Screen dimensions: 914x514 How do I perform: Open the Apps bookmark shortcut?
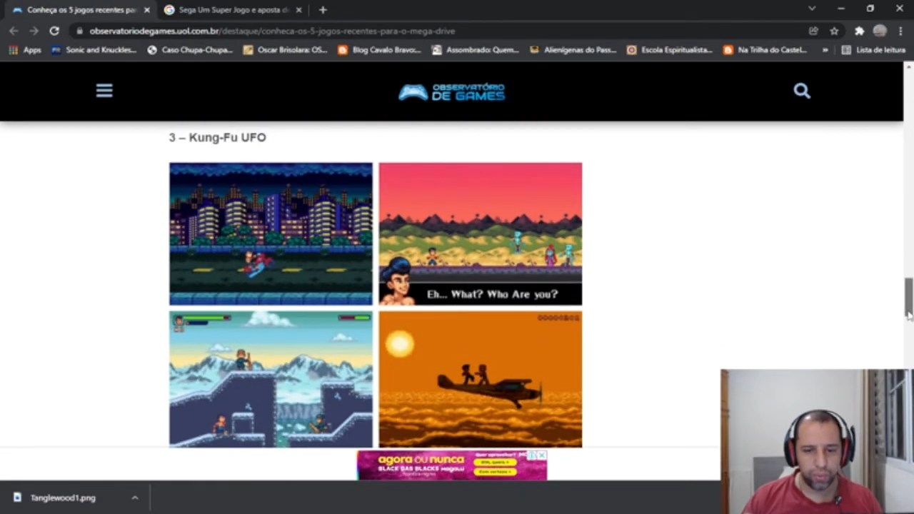(24, 50)
